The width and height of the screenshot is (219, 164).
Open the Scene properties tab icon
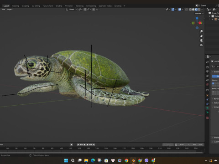pyautogui.click(x=207, y=80)
